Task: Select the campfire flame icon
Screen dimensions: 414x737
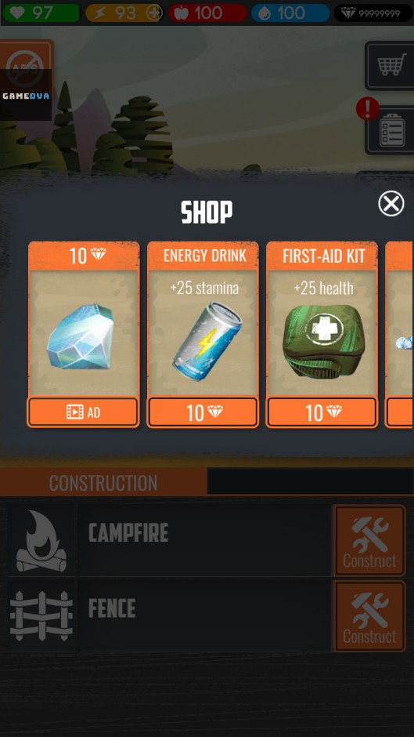Action: pyautogui.click(x=41, y=540)
